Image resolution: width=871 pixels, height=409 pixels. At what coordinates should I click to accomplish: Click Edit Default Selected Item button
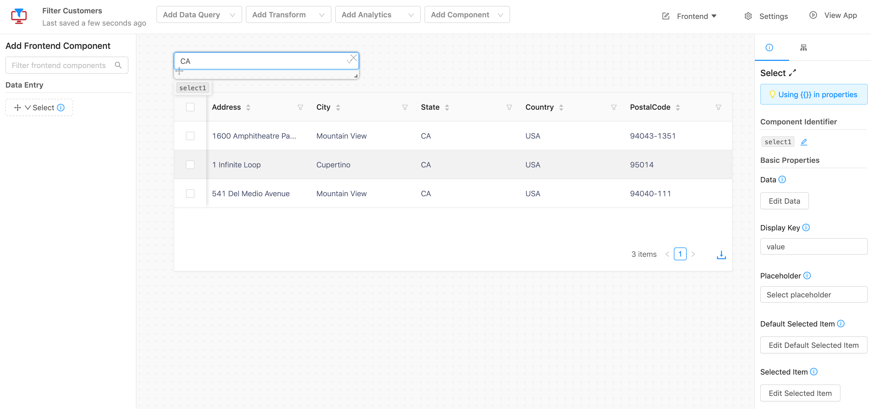point(813,345)
